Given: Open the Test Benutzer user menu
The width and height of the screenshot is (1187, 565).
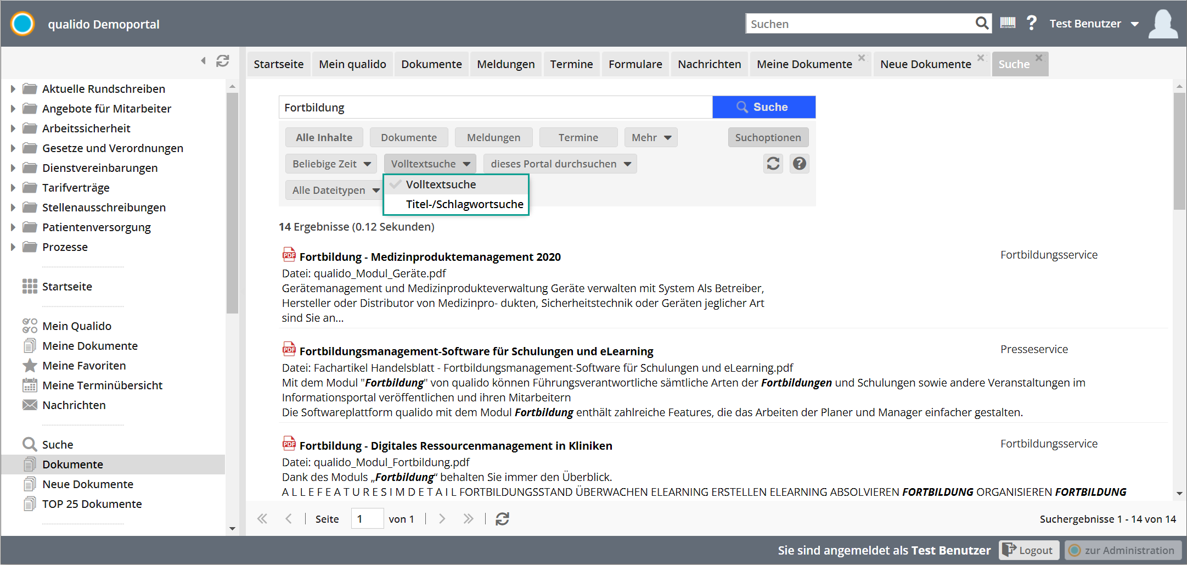Looking at the screenshot, I should click(1094, 24).
